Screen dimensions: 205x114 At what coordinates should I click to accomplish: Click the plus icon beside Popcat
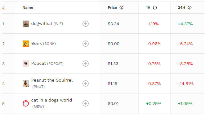tap(86, 64)
